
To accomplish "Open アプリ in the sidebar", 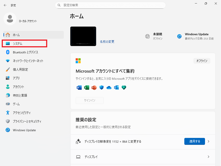I will [x=34, y=78].
